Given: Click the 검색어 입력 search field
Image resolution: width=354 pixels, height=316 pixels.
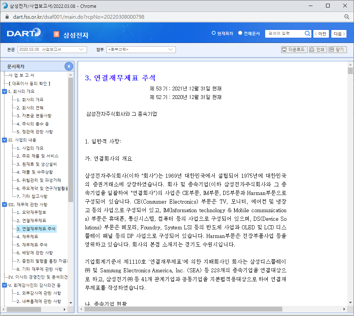Looking at the screenshot, I should tap(285, 34).
